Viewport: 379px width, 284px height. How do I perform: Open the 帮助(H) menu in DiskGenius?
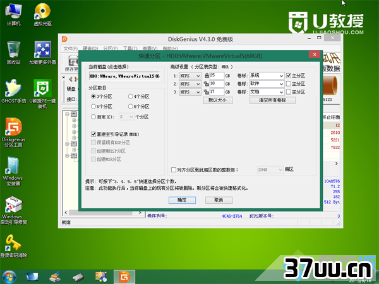[170, 49]
